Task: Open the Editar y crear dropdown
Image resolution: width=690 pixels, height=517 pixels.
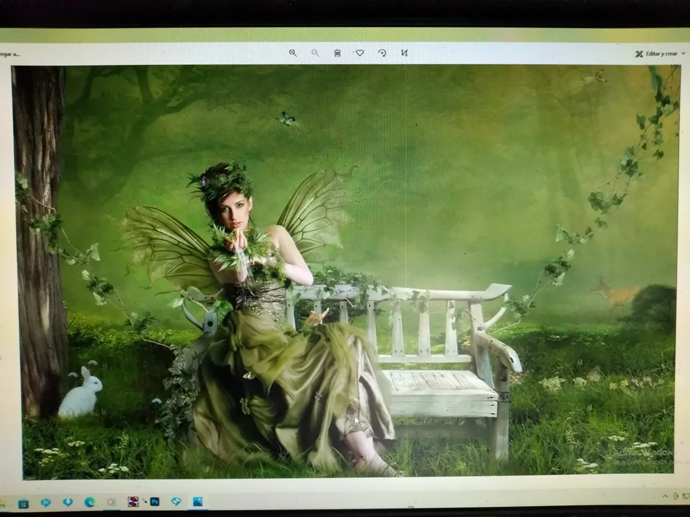Action: click(x=660, y=53)
